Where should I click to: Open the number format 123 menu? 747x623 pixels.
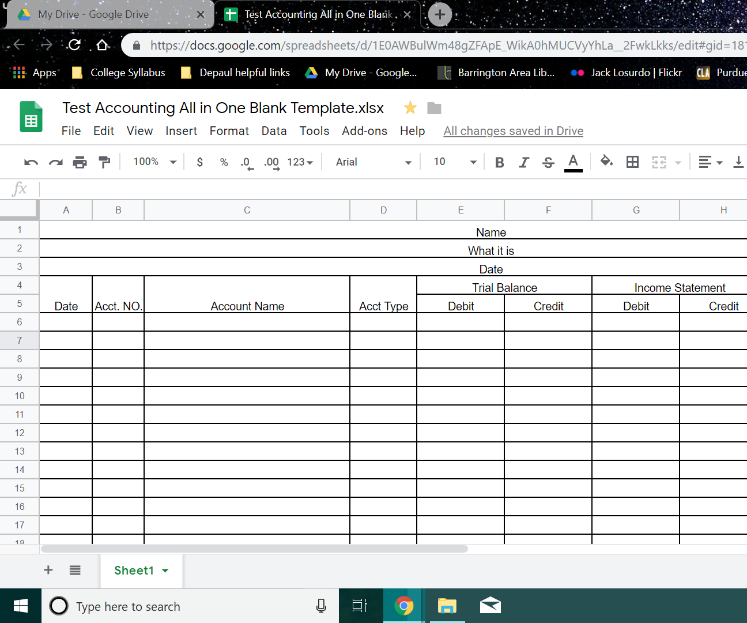coord(300,162)
